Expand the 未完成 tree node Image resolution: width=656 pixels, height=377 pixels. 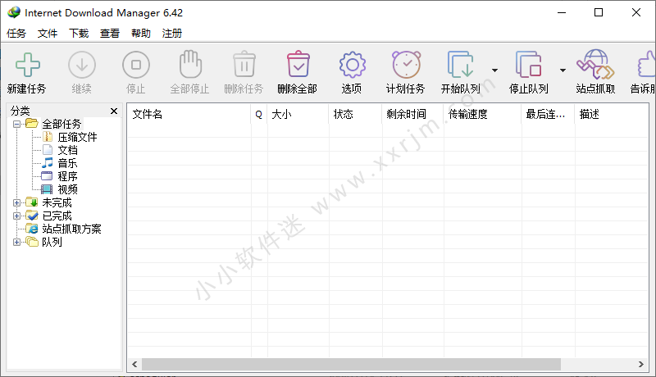tap(16, 202)
